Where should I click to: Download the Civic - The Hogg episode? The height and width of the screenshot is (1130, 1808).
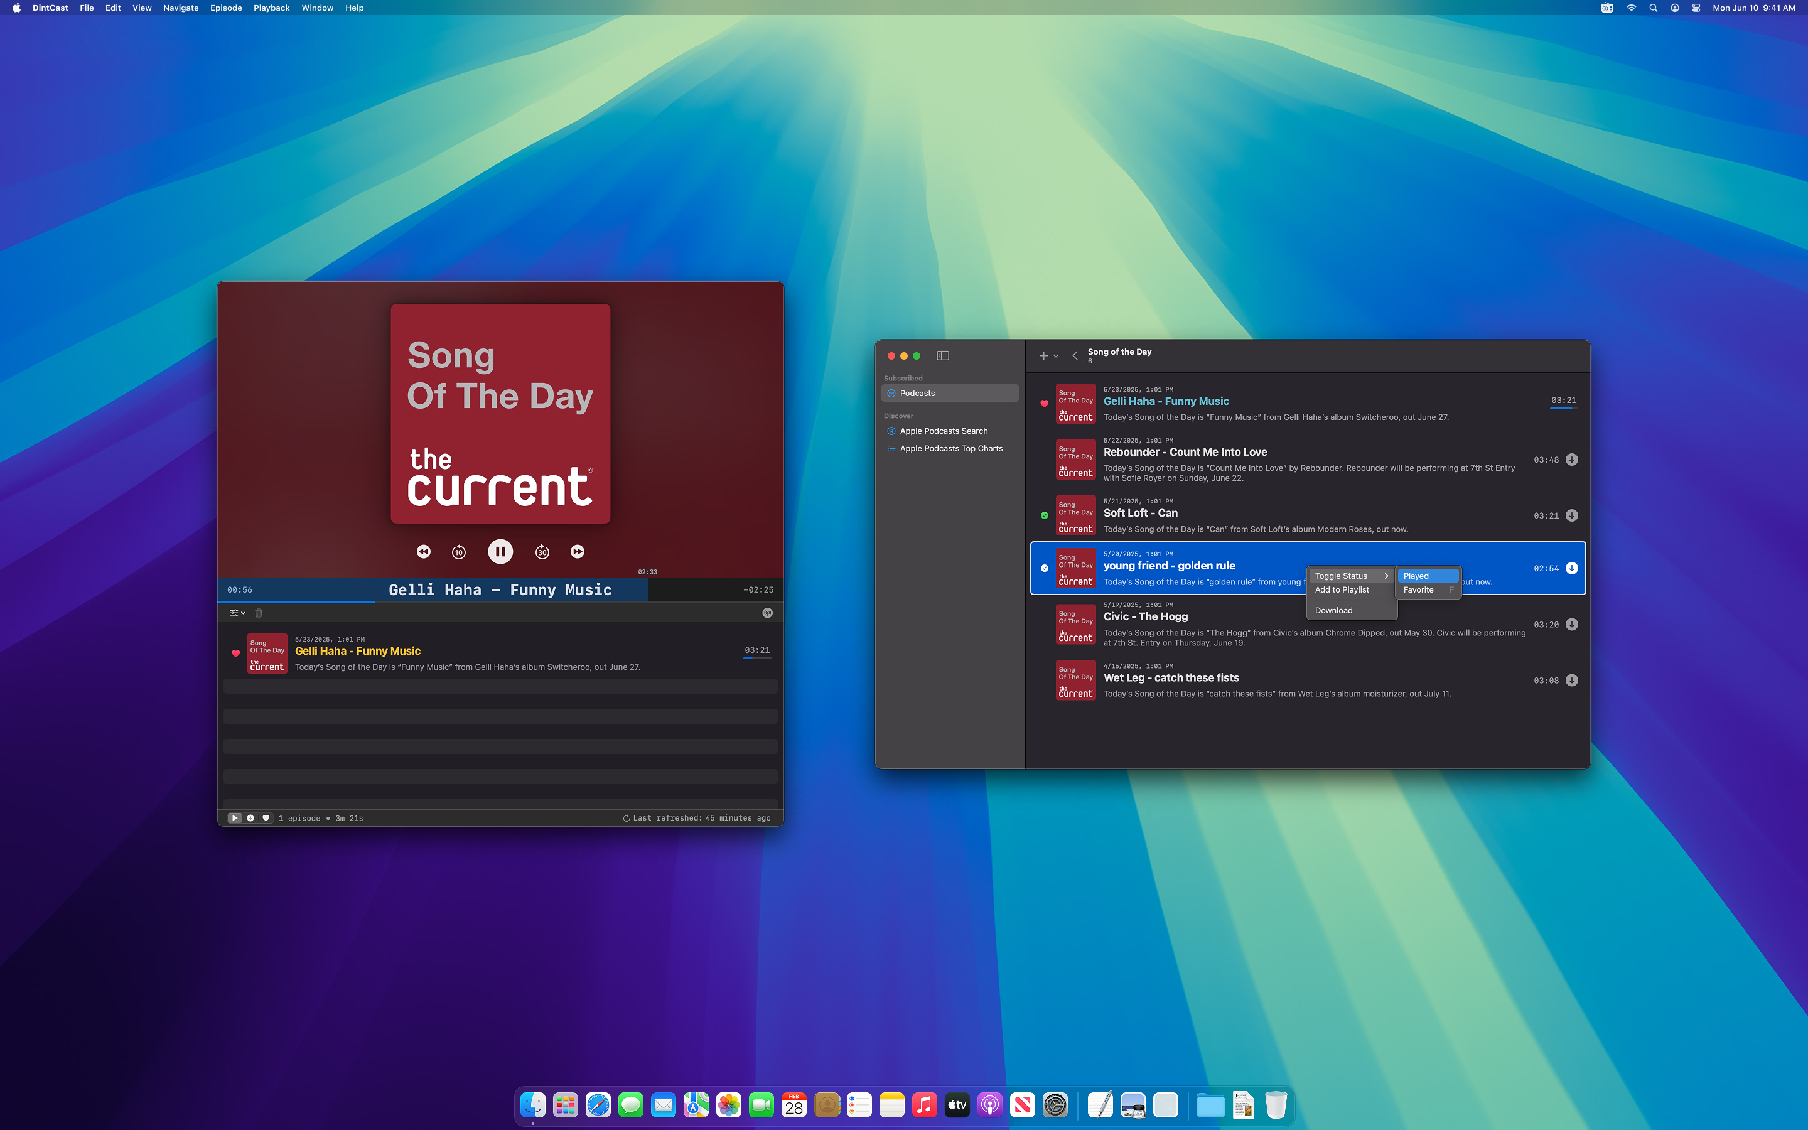pyautogui.click(x=1572, y=625)
